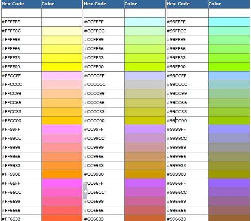Screen dimensions: 251x221
Task: Click the #99FFCC hex code text
Action: pyautogui.click(x=177, y=31)
